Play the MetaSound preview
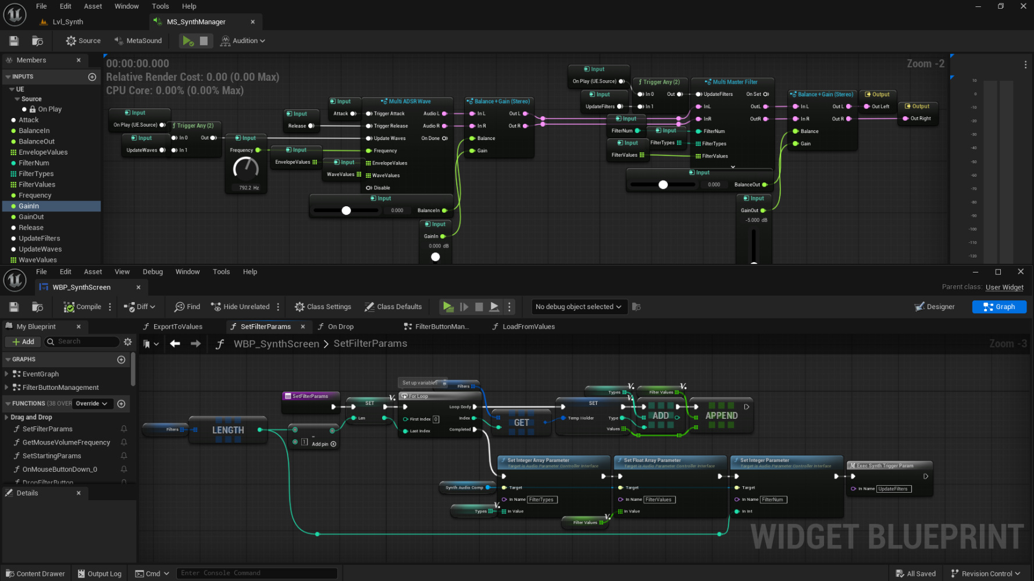The image size is (1034, 581). point(188,41)
